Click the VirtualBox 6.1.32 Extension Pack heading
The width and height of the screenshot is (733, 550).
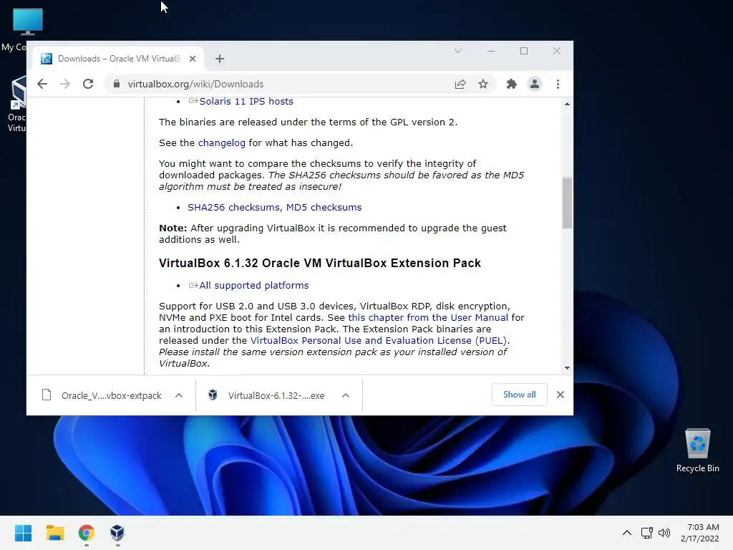tap(320, 263)
